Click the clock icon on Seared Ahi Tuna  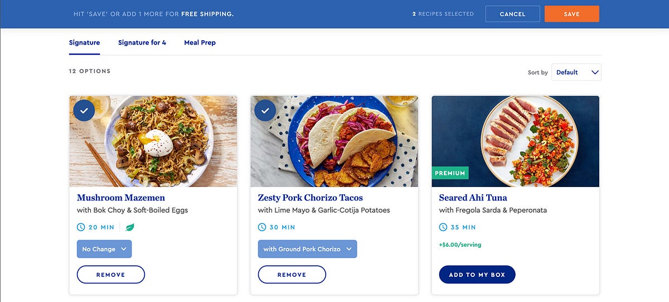443,227
